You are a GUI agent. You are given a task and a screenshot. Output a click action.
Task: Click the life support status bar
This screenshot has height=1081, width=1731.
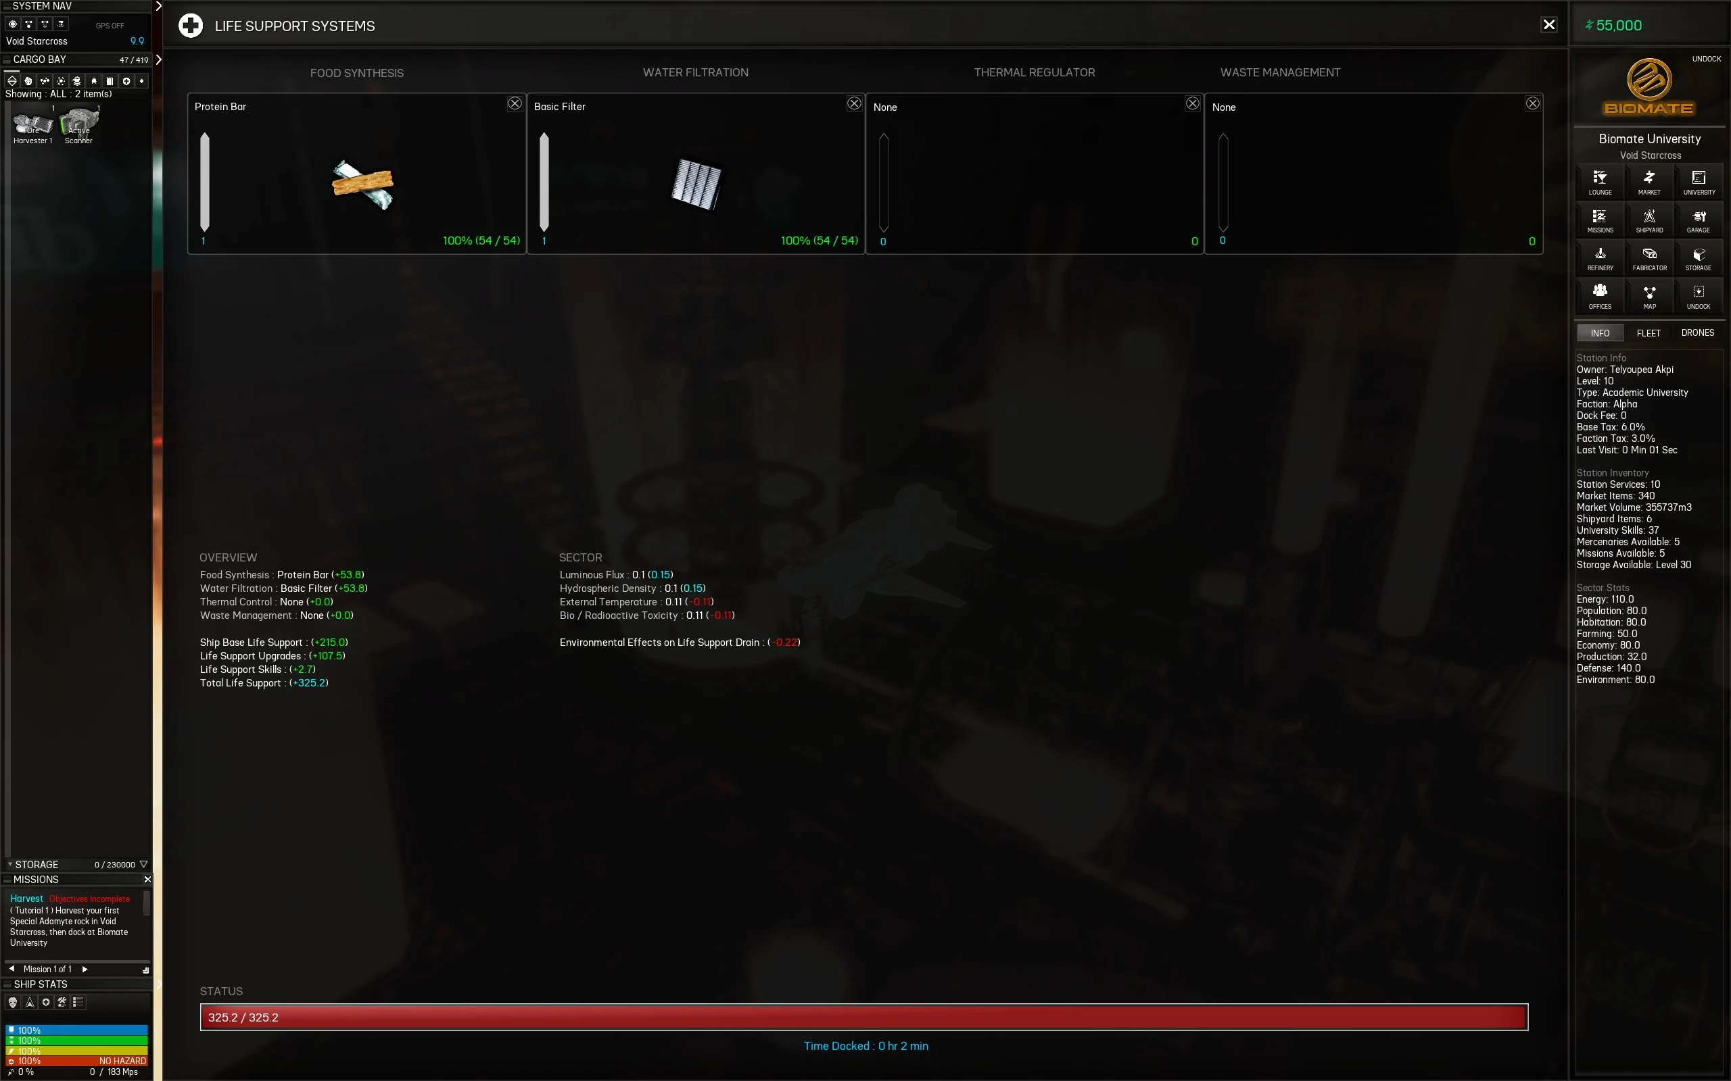coord(863,1017)
